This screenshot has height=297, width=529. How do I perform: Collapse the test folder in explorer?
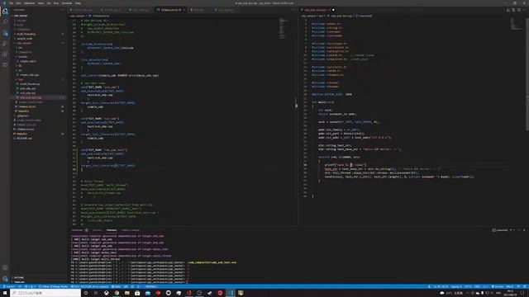[x=21, y=79]
